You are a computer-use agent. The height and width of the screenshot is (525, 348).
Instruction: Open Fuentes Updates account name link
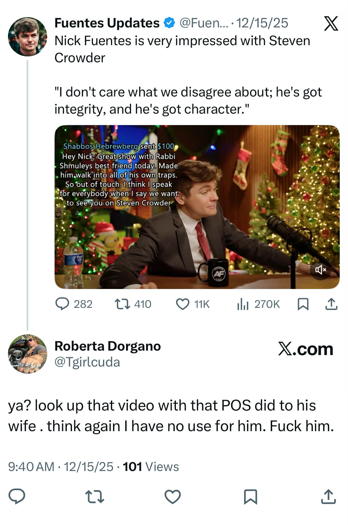107,23
